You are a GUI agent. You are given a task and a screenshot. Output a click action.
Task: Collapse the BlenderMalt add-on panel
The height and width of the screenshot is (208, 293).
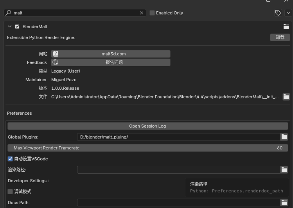click(x=10, y=27)
